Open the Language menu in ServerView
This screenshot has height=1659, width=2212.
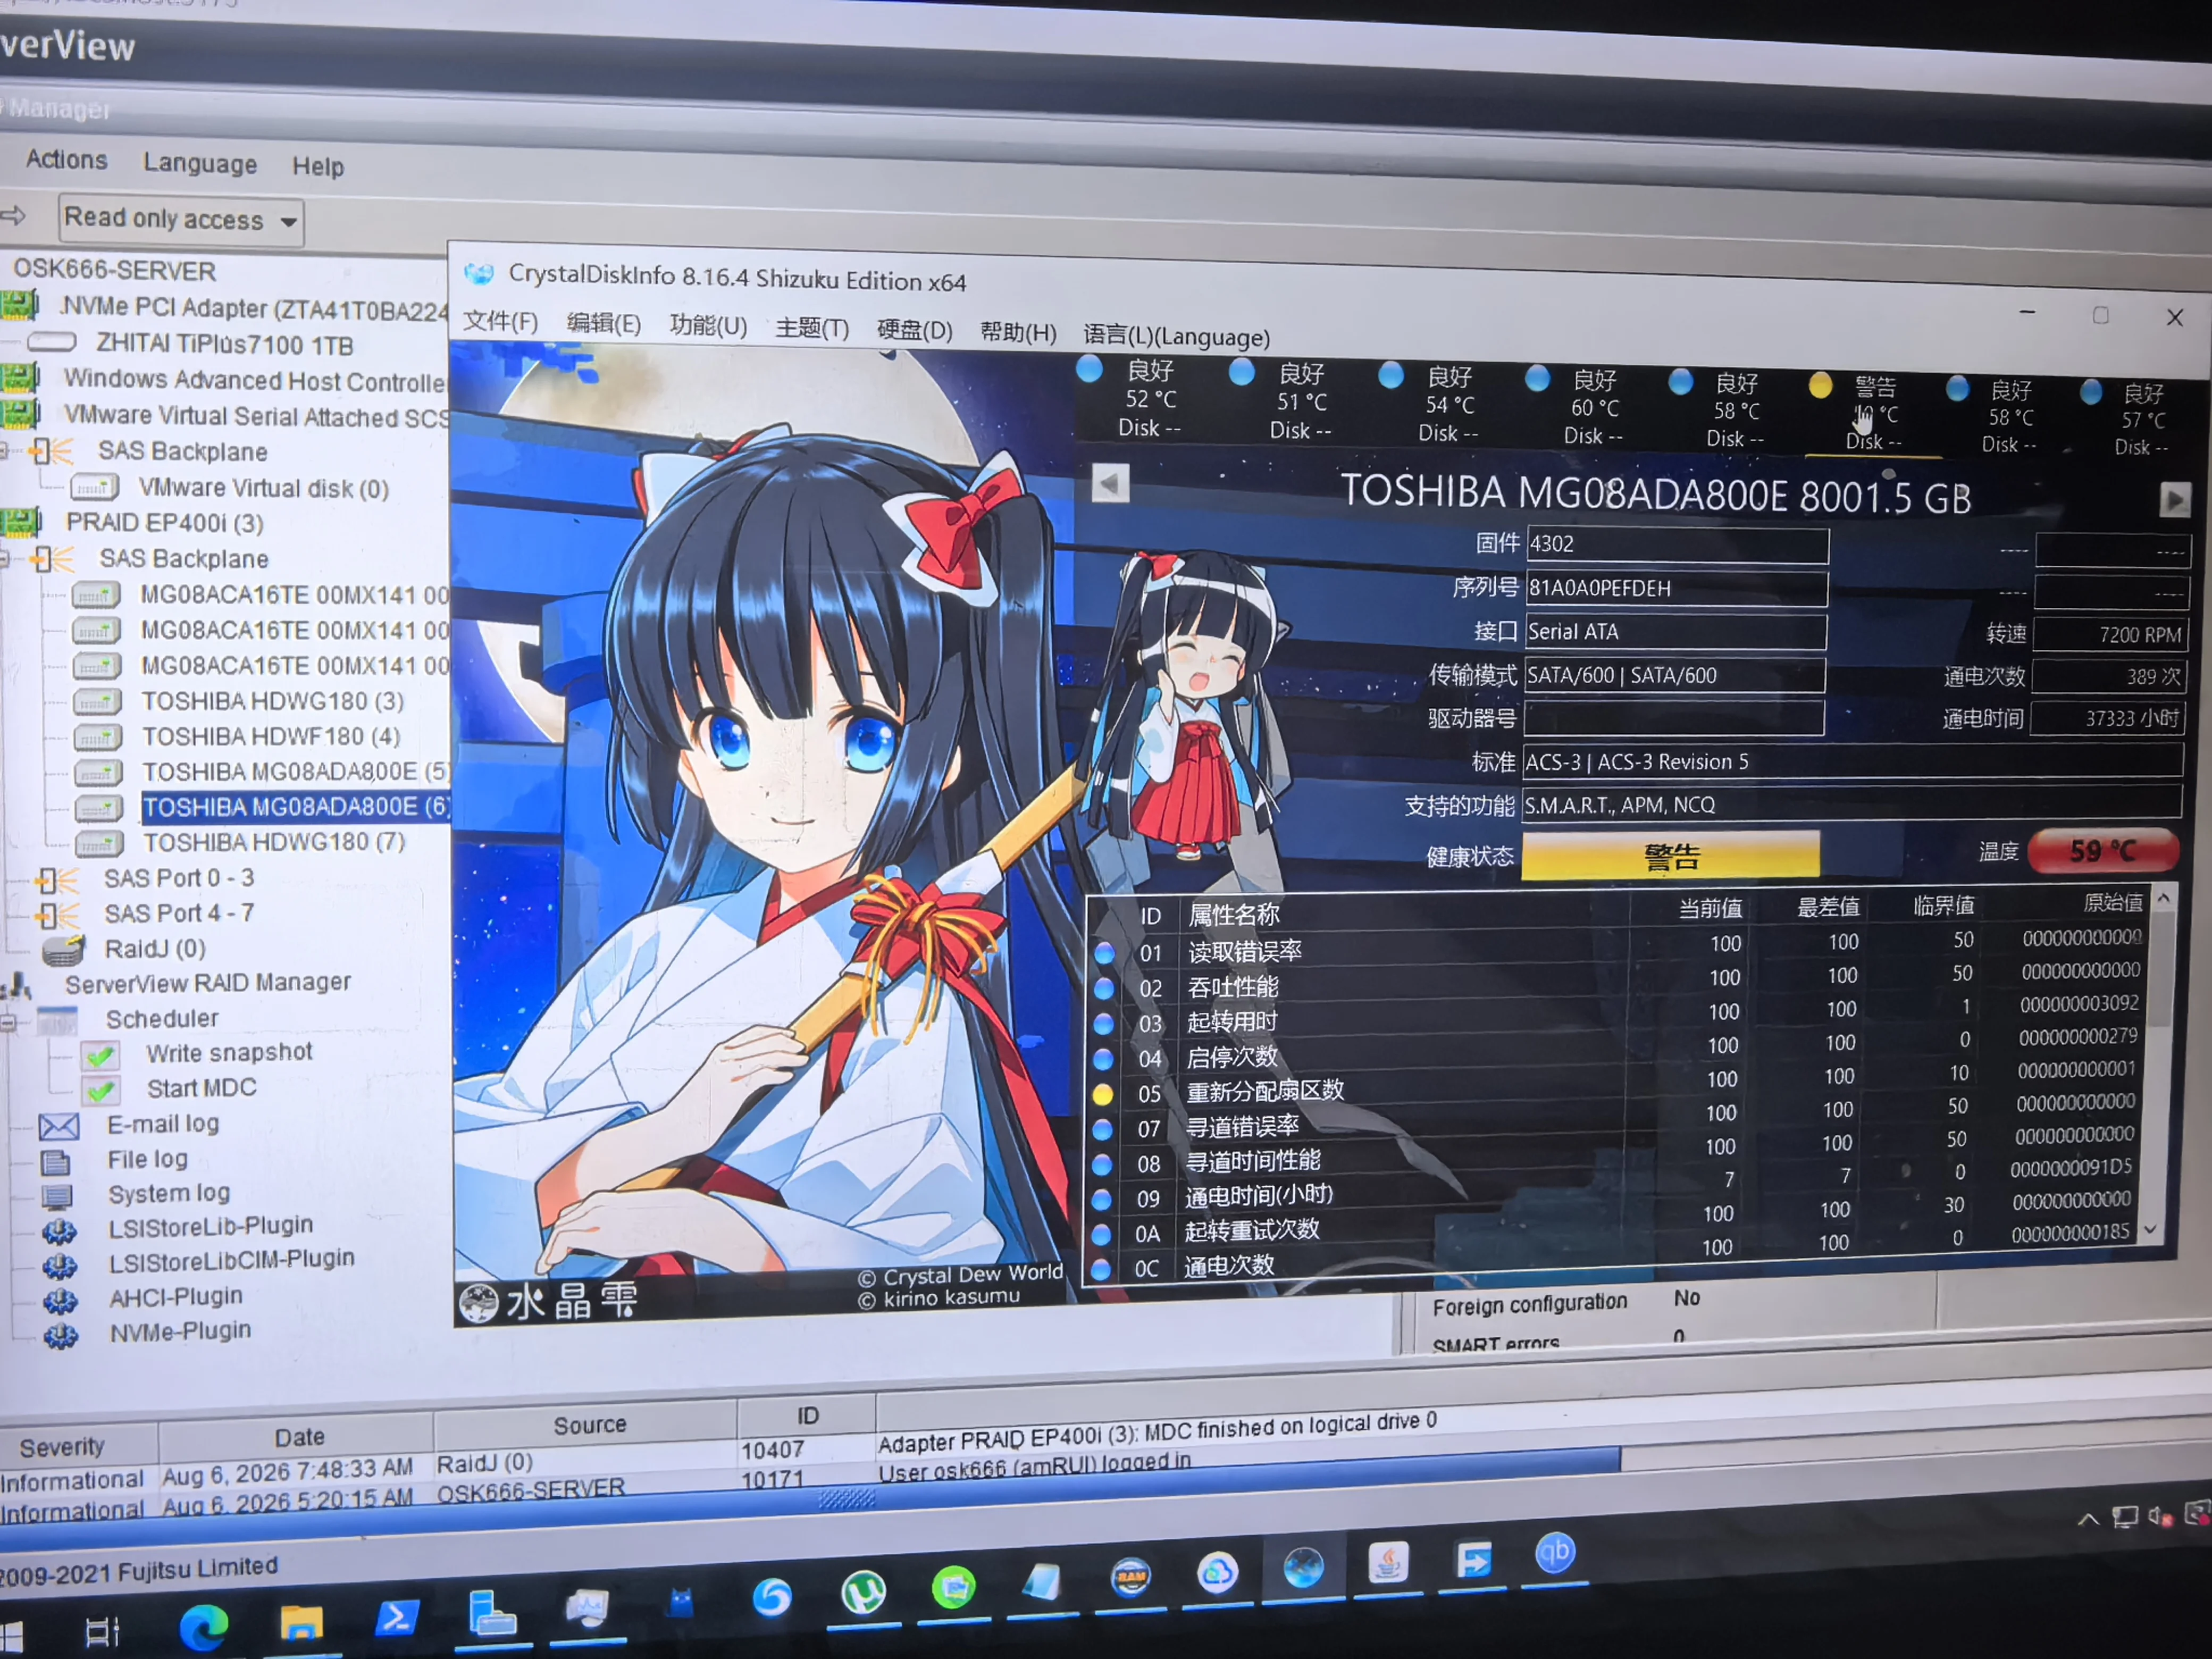(200, 163)
